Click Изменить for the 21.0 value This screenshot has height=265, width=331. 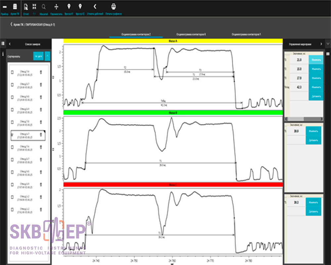click(316, 60)
